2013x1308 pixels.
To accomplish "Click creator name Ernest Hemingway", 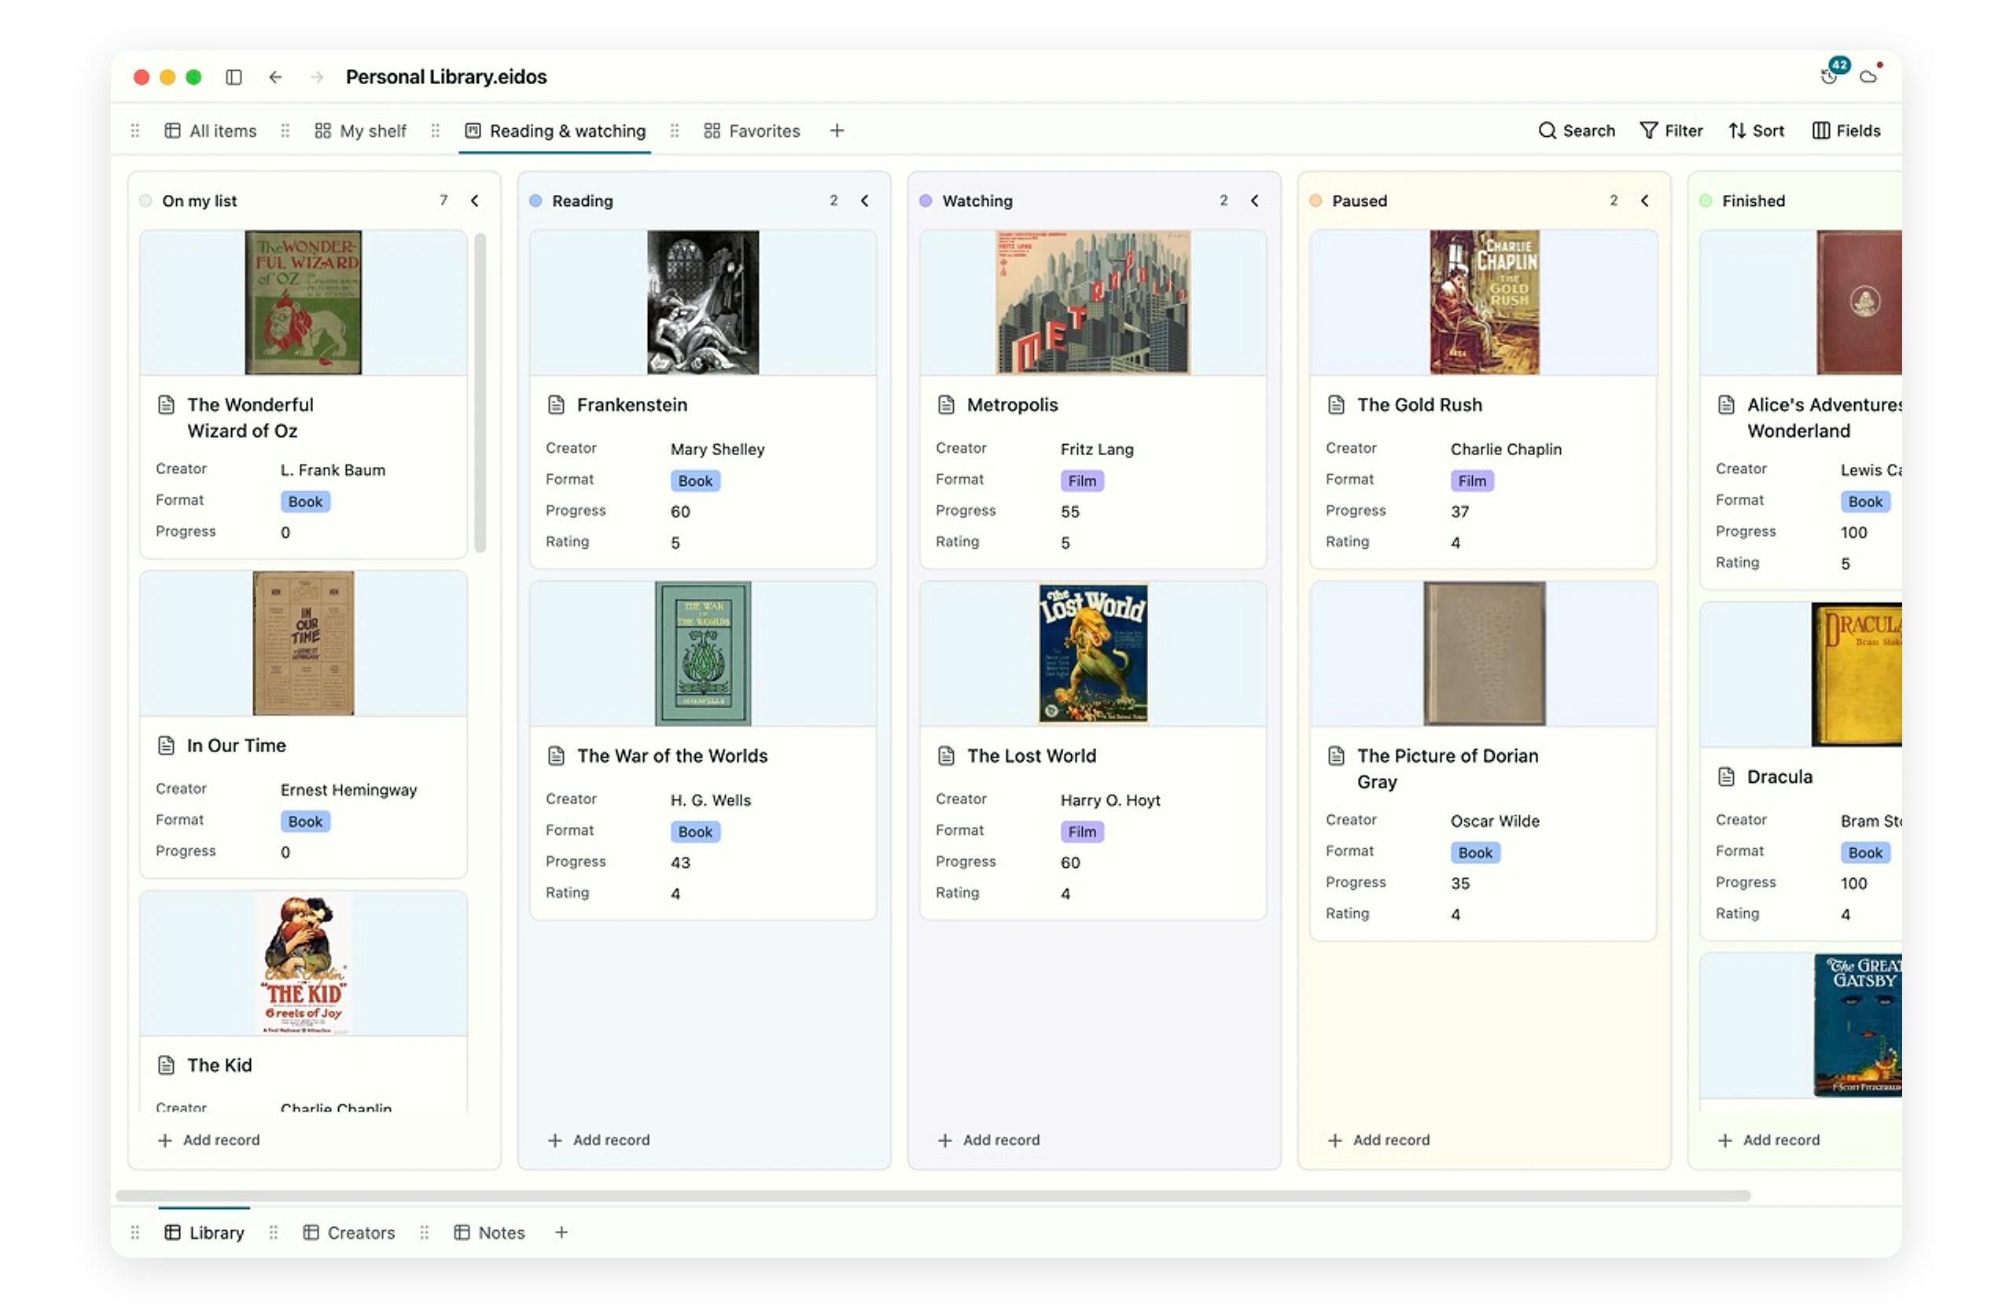I will coord(348,789).
